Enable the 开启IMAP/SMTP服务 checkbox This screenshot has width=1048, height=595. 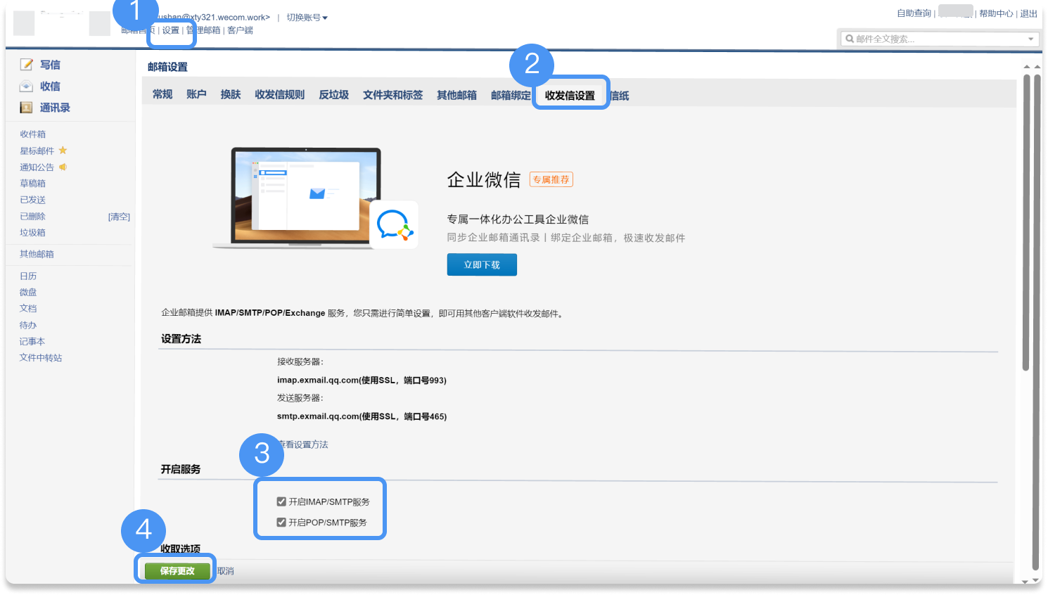[281, 501]
